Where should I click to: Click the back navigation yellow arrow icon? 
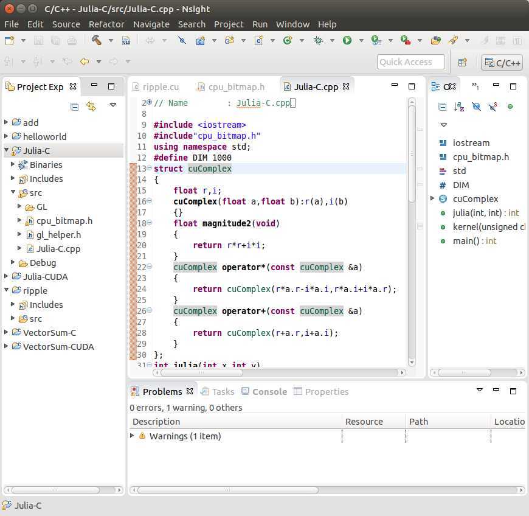tap(85, 61)
